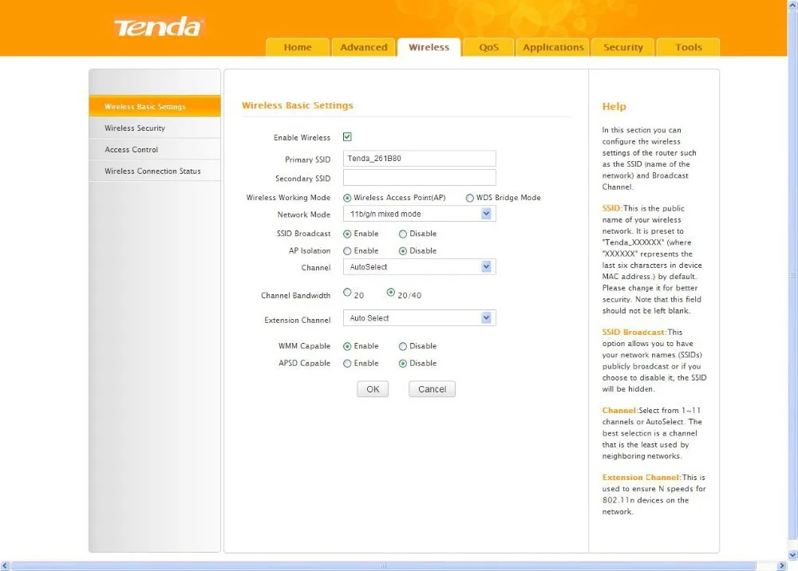
Task: Click the Secondary SSID input field
Action: 420,178
